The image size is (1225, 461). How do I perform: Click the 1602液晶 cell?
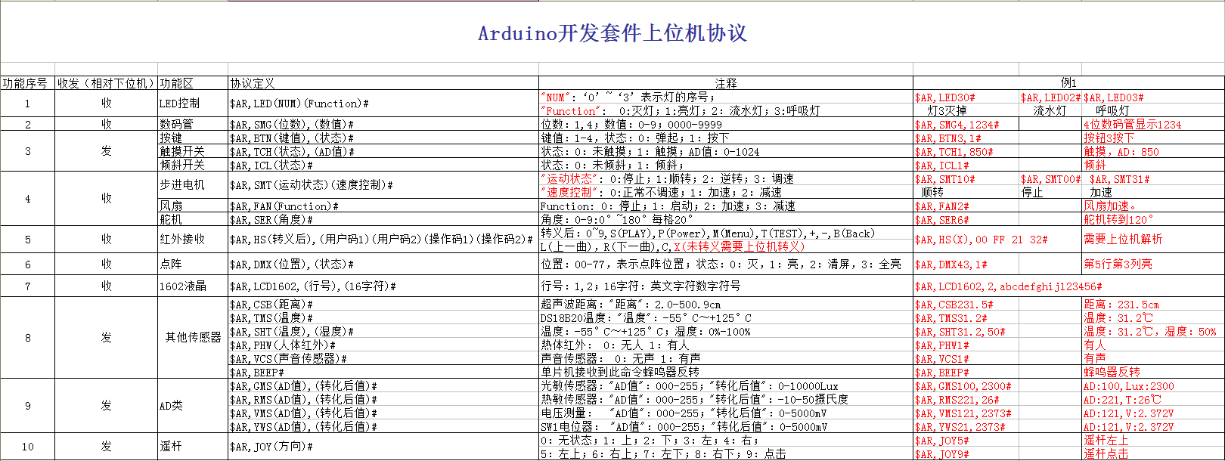(x=193, y=286)
